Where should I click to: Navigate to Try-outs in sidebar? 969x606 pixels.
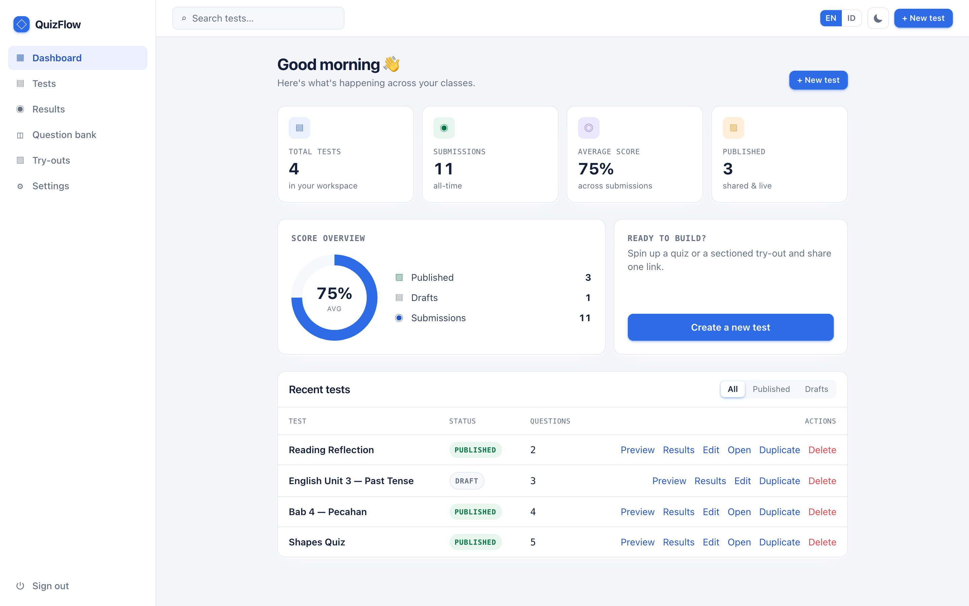tap(78, 160)
